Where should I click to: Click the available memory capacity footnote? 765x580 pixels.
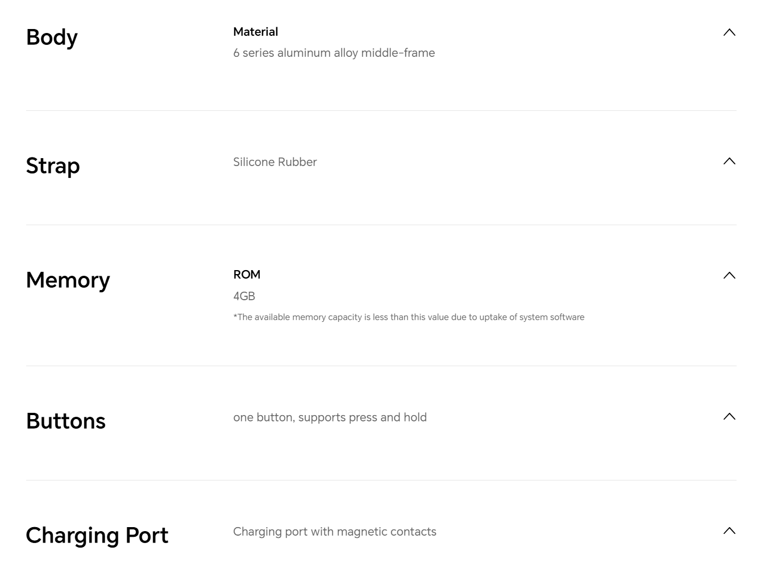(x=408, y=317)
